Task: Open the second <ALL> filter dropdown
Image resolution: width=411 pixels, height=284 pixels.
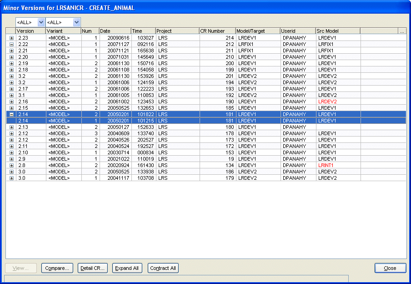Action: point(76,22)
